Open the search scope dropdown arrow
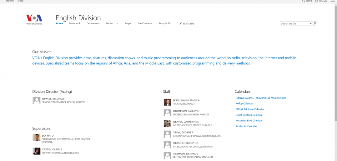Image resolution: width=337 pixels, height=161 pixels. click(310, 24)
